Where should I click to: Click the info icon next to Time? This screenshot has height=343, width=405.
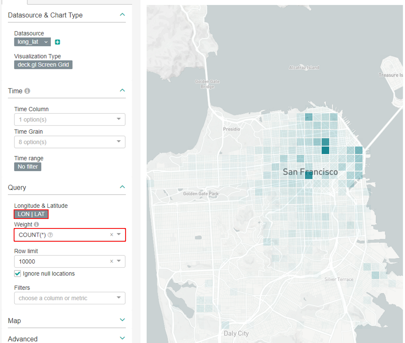click(27, 91)
